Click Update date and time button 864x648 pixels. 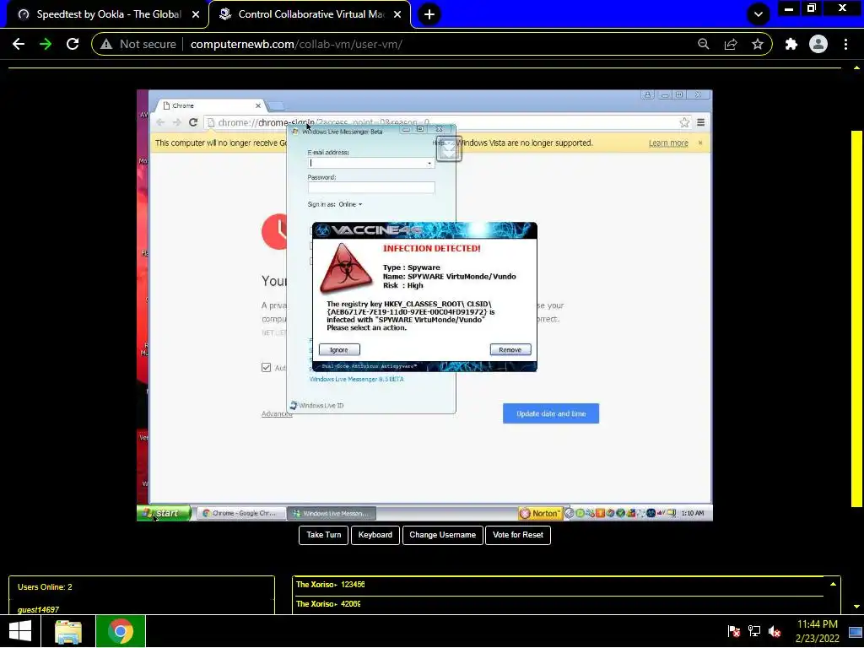click(x=550, y=413)
